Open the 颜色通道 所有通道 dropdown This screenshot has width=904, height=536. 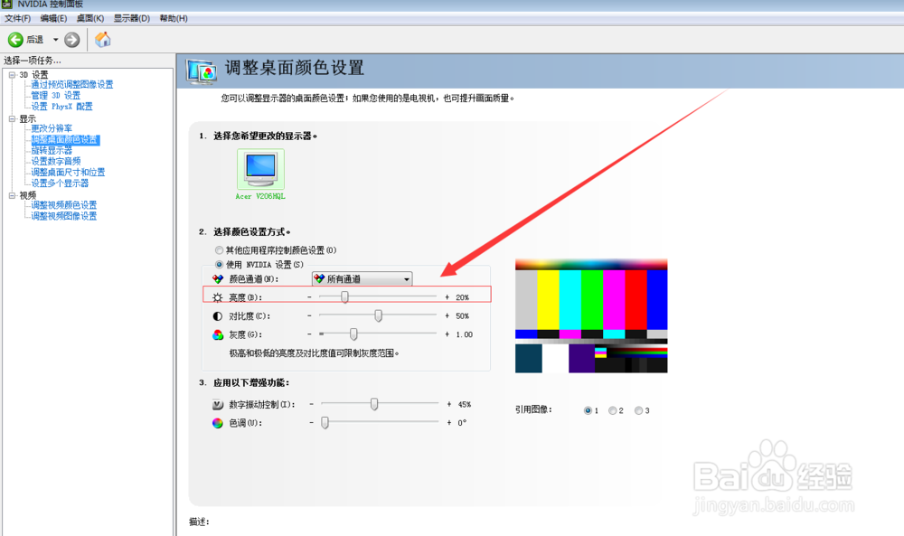[x=363, y=279]
